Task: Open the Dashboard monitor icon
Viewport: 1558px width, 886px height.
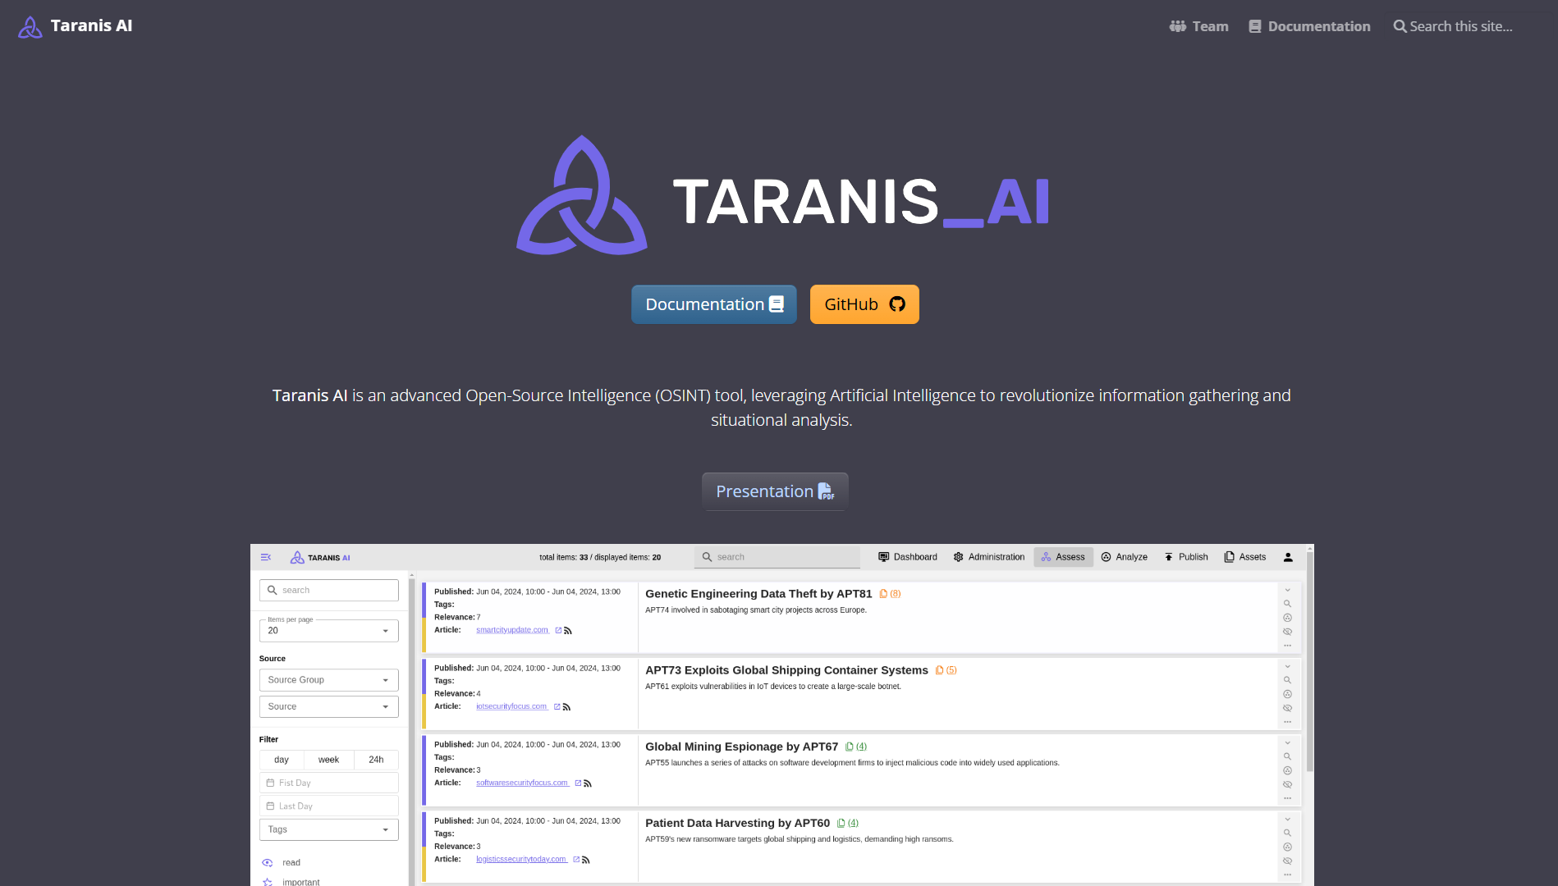Action: coord(884,557)
